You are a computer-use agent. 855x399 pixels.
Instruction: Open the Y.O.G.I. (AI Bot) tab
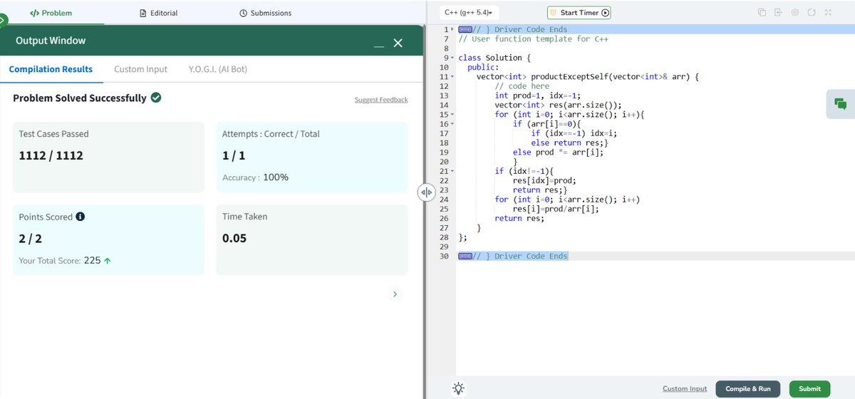[218, 69]
